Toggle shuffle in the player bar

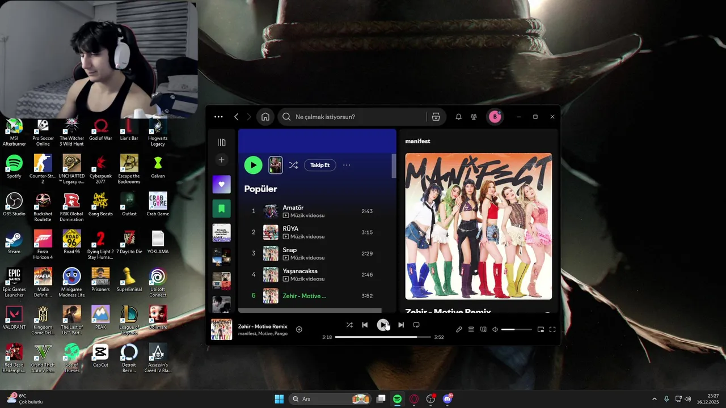click(349, 325)
